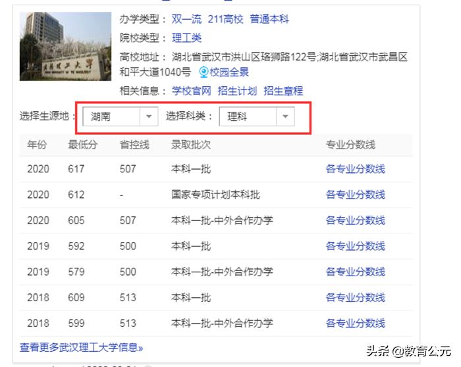Open the 查看更多武汉理工大学信息 link
This screenshot has height=367, width=461.
tap(82, 348)
